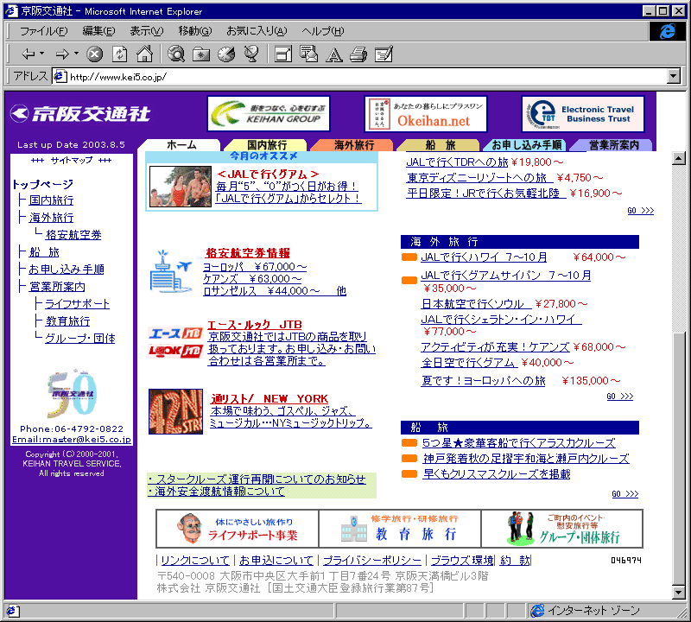Click the 京阪交通社 site logo
The height and width of the screenshot is (622, 691).
click(80, 114)
